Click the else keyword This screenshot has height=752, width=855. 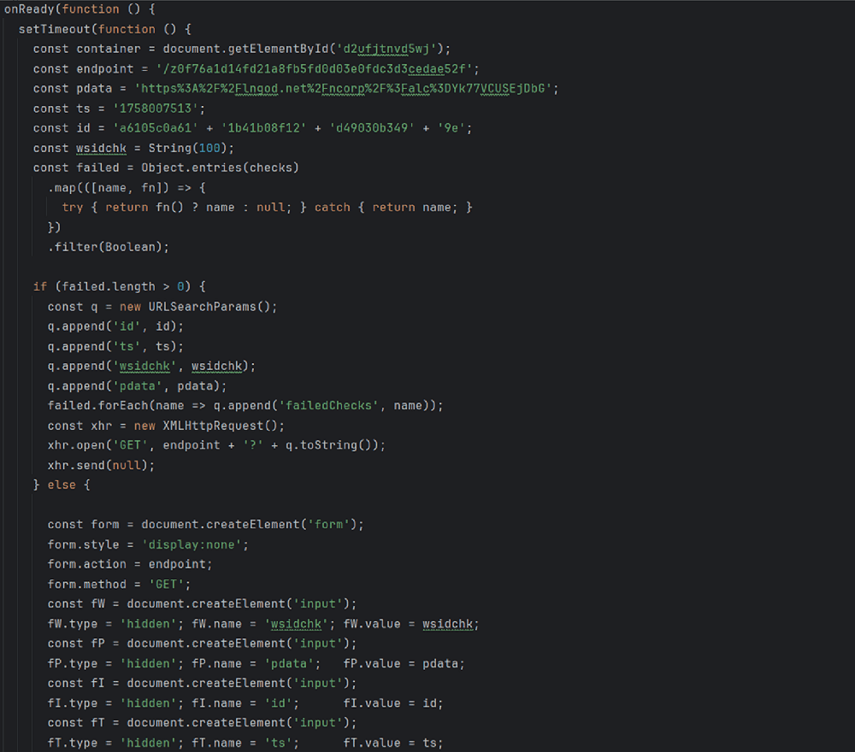62,485
